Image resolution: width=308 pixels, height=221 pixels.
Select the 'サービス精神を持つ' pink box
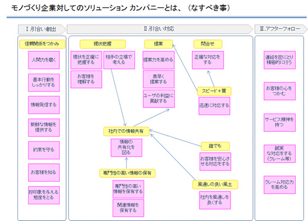pyautogui.click(x=280, y=123)
